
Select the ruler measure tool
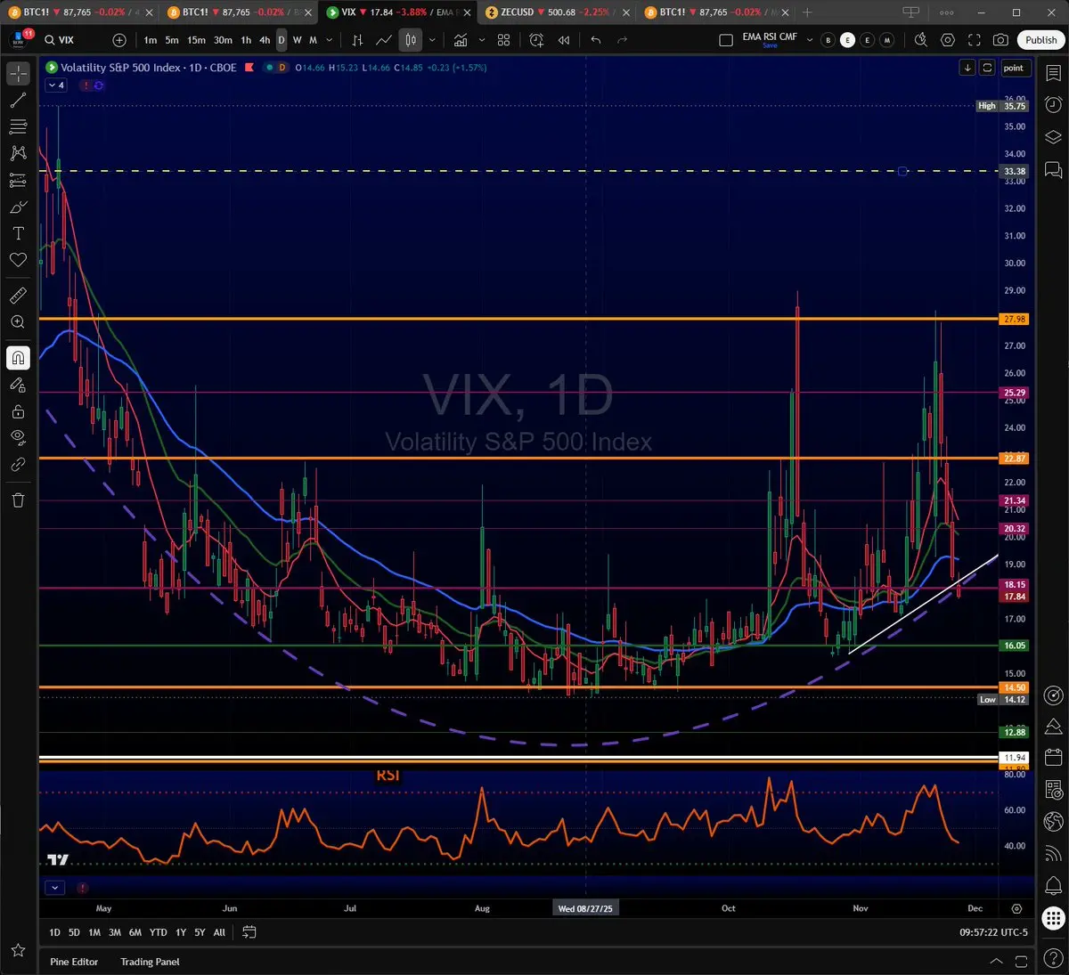[18, 296]
